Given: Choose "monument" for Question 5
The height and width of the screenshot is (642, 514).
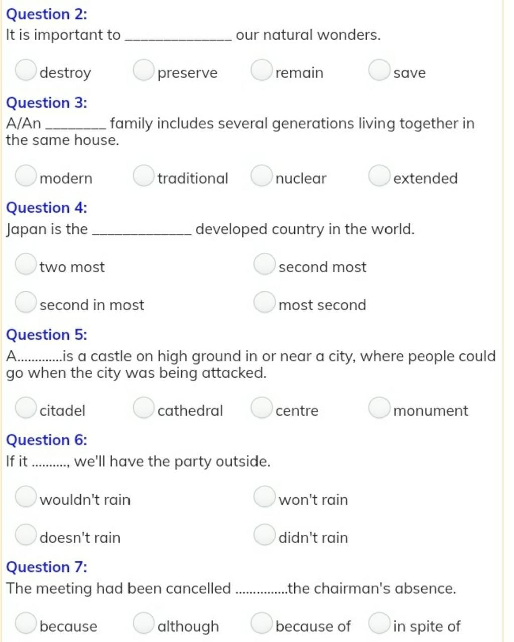Looking at the screenshot, I should point(379,408).
